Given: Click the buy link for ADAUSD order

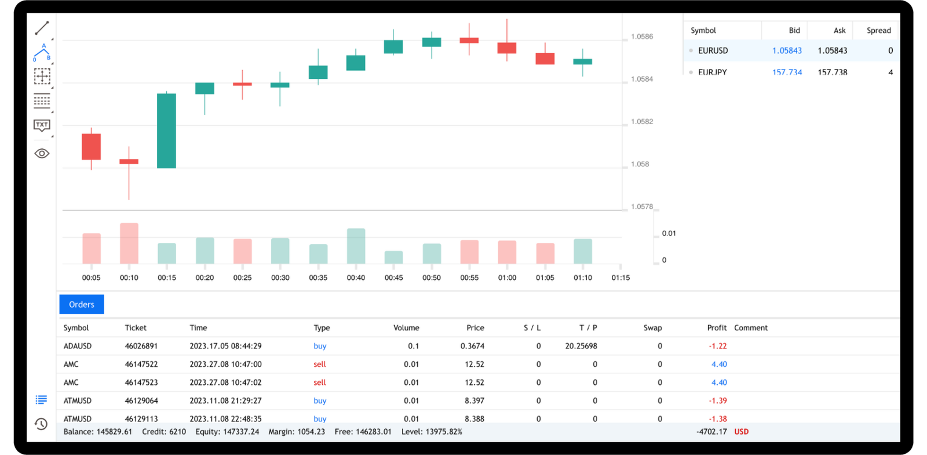Looking at the screenshot, I should (x=320, y=346).
